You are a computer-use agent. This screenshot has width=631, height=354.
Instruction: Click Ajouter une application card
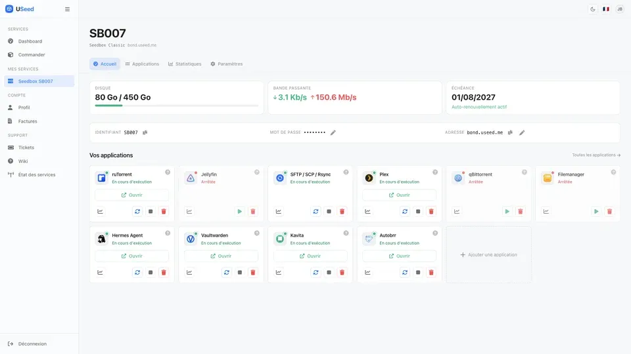[488, 254]
